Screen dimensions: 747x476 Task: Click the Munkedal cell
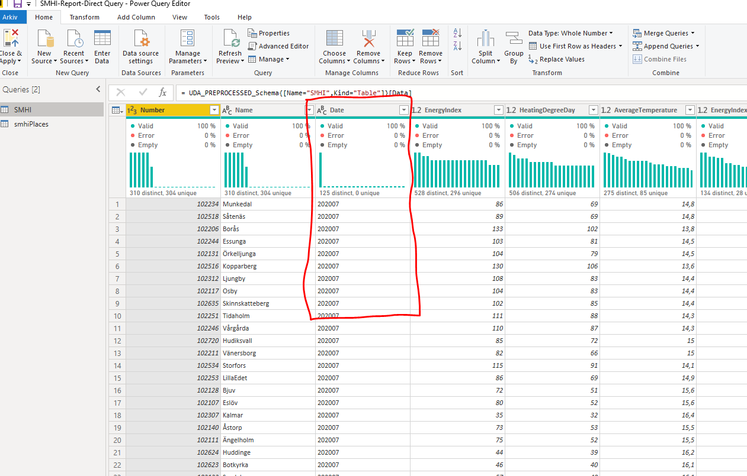tap(268, 204)
